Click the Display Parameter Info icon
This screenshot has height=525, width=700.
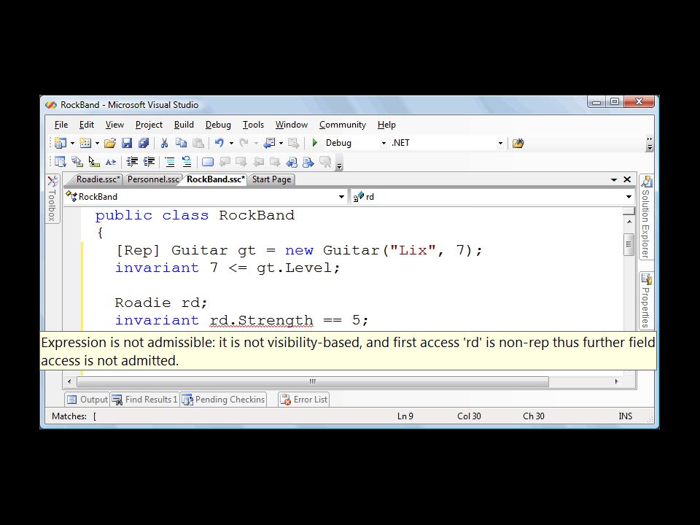(77, 162)
